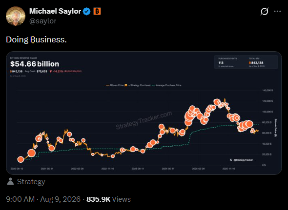Click the 835.9K Views counter
Image resolution: width=288 pixels, height=210 pixels.
(x=108, y=199)
